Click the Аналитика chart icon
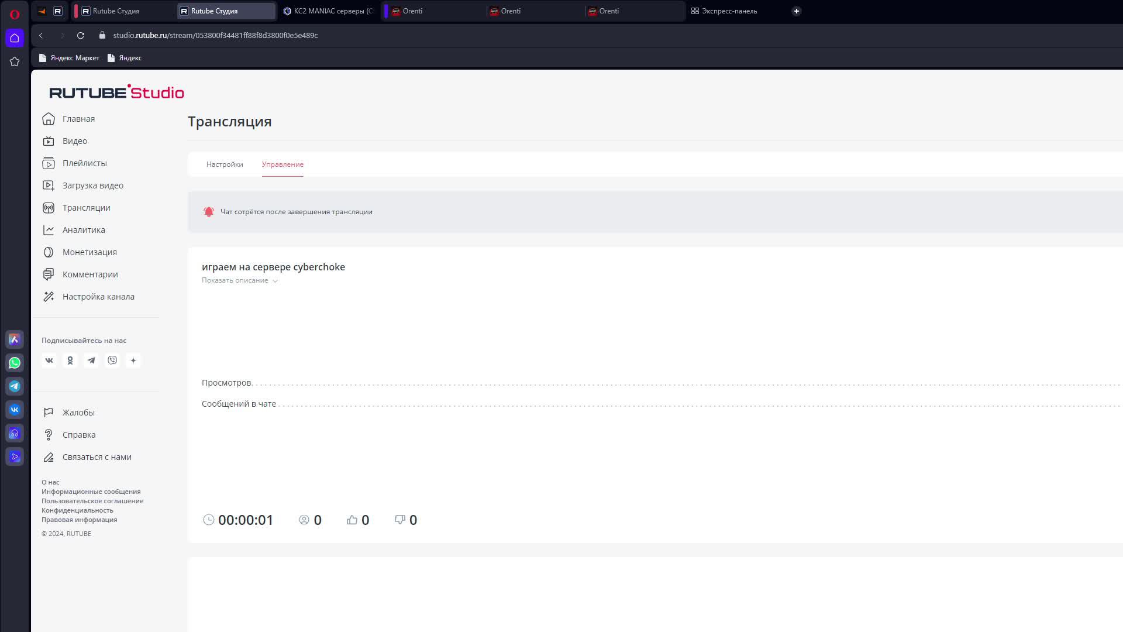The height and width of the screenshot is (632, 1123). pyautogui.click(x=49, y=230)
